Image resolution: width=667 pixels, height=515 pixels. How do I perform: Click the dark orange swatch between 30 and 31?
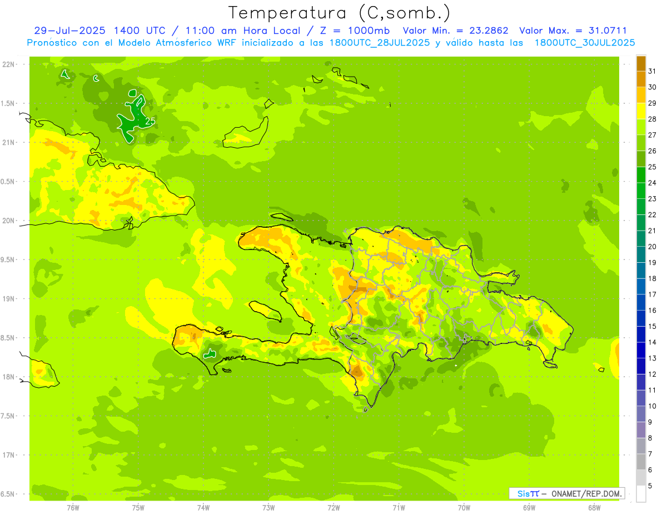tap(641, 79)
